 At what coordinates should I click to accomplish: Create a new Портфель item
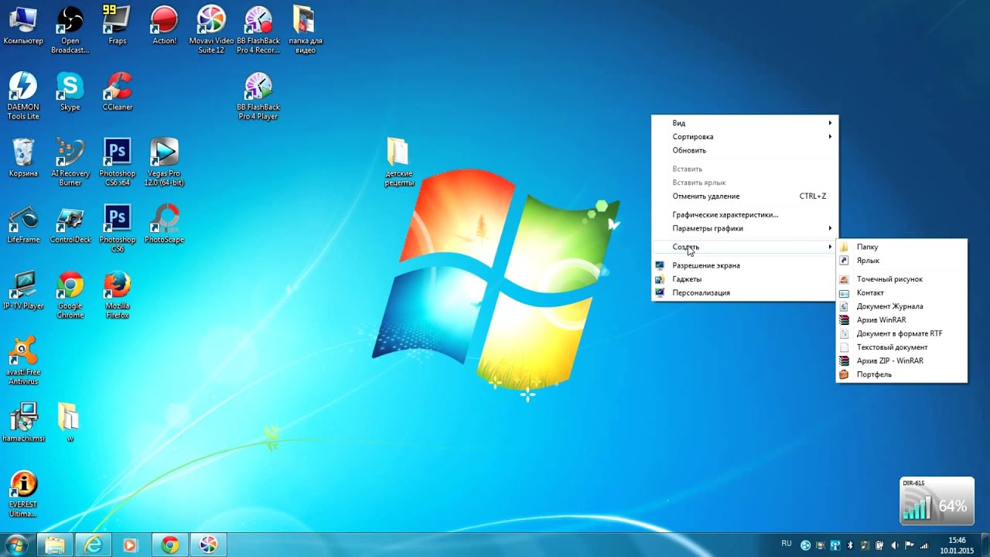902,374
